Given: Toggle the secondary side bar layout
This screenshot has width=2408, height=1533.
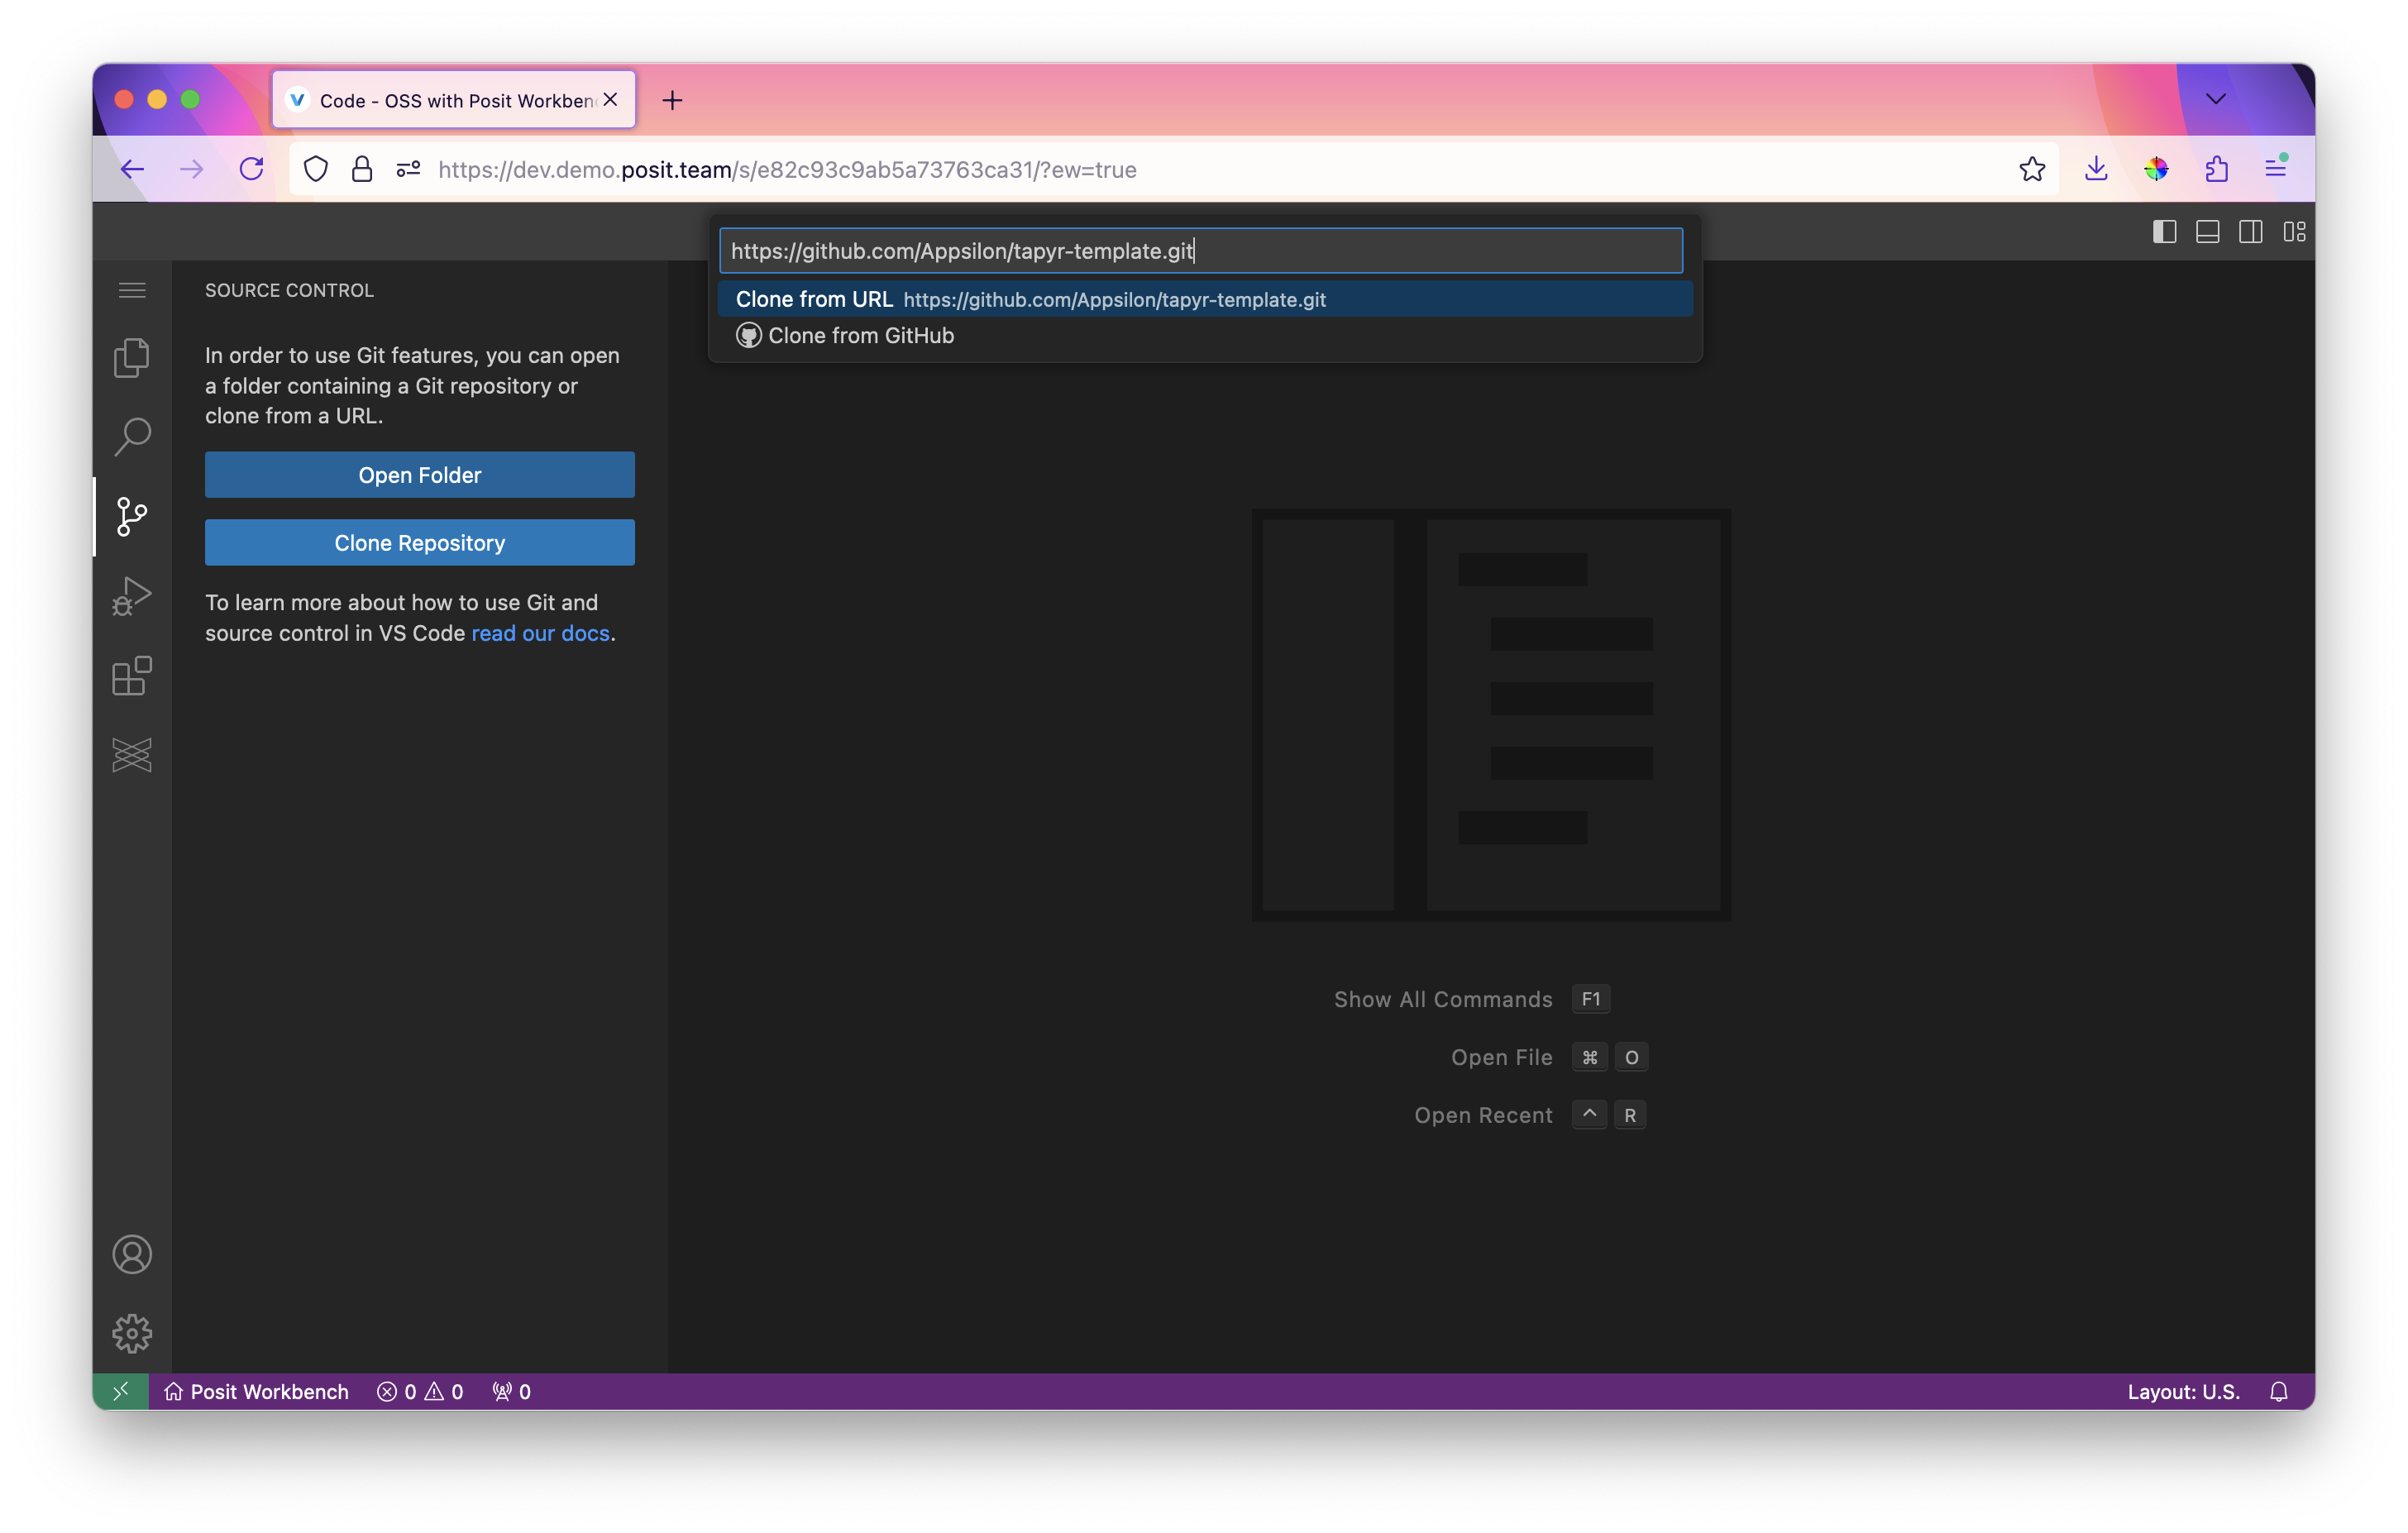Looking at the screenshot, I should coord(2250,232).
